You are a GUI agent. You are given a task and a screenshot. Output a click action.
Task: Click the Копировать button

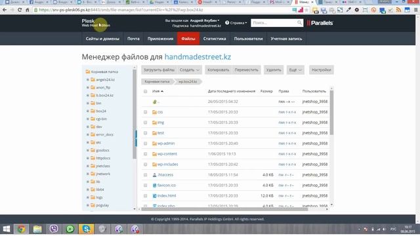219,70
